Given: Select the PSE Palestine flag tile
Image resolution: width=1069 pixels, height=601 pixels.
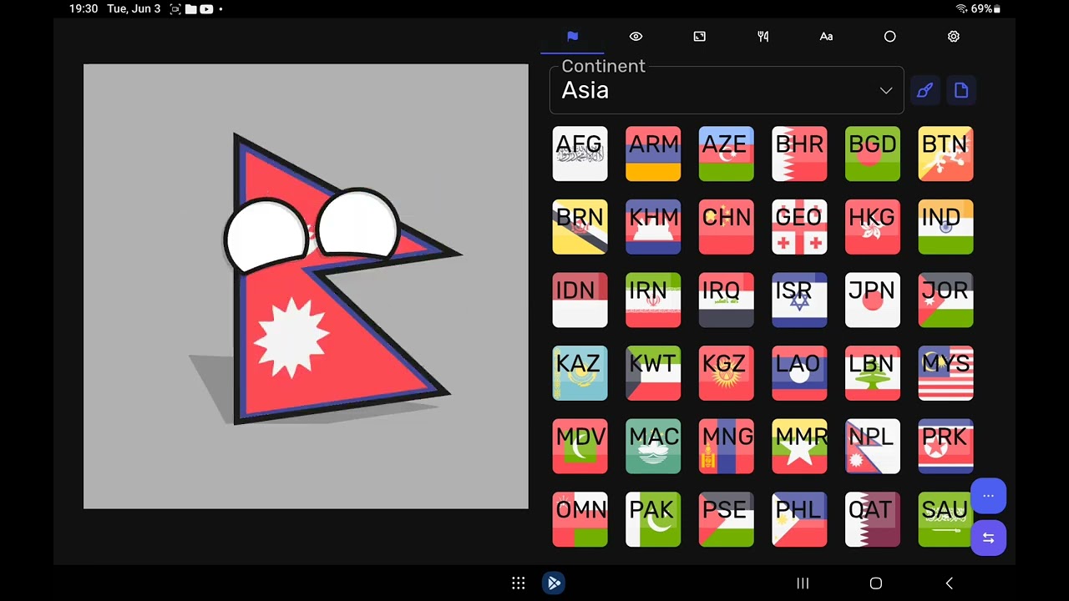Looking at the screenshot, I should 727,519.
